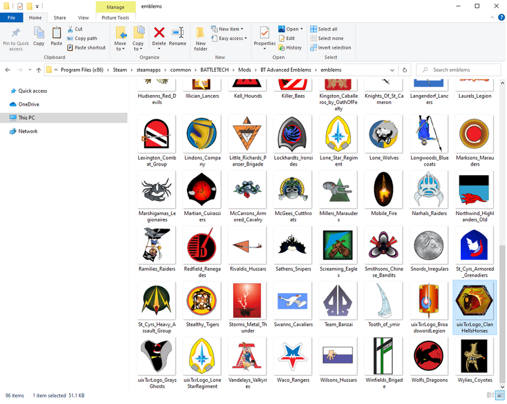Click Copy path in ribbon
This screenshot has width=507, height=404.
tap(82, 38)
